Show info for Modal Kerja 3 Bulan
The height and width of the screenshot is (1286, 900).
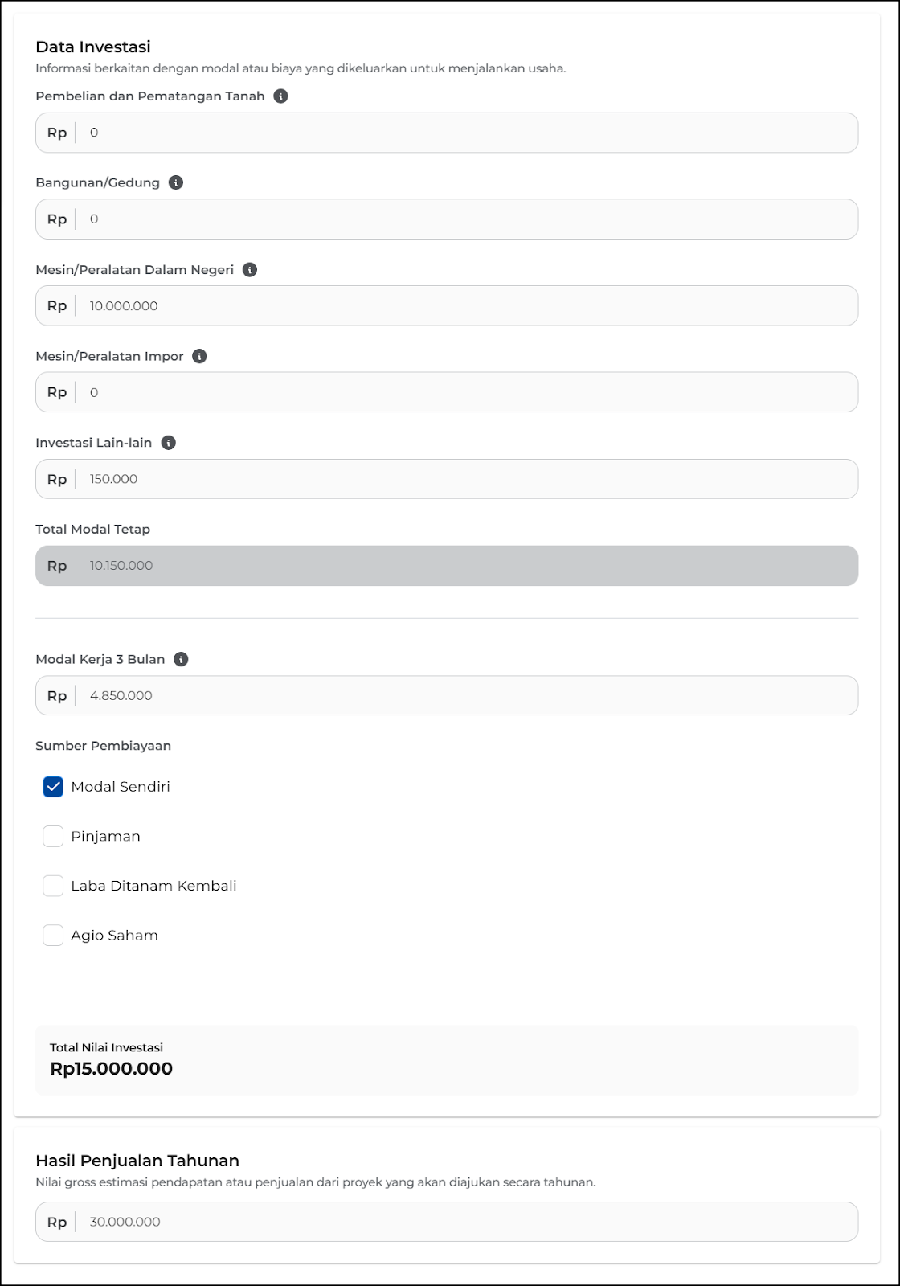[182, 659]
